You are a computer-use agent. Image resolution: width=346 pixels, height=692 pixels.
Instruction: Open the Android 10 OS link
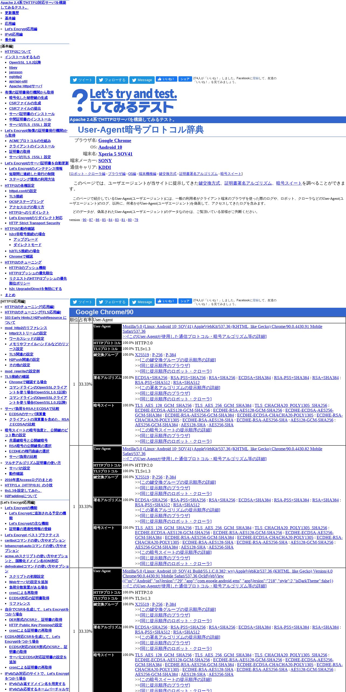pyautogui.click(x=110, y=147)
